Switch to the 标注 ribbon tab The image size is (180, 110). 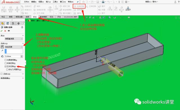tap(51, 17)
